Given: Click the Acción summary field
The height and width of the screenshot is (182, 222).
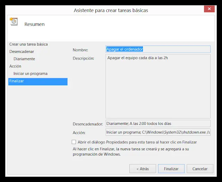Looking at the screenshot, I should pos(158,132).
